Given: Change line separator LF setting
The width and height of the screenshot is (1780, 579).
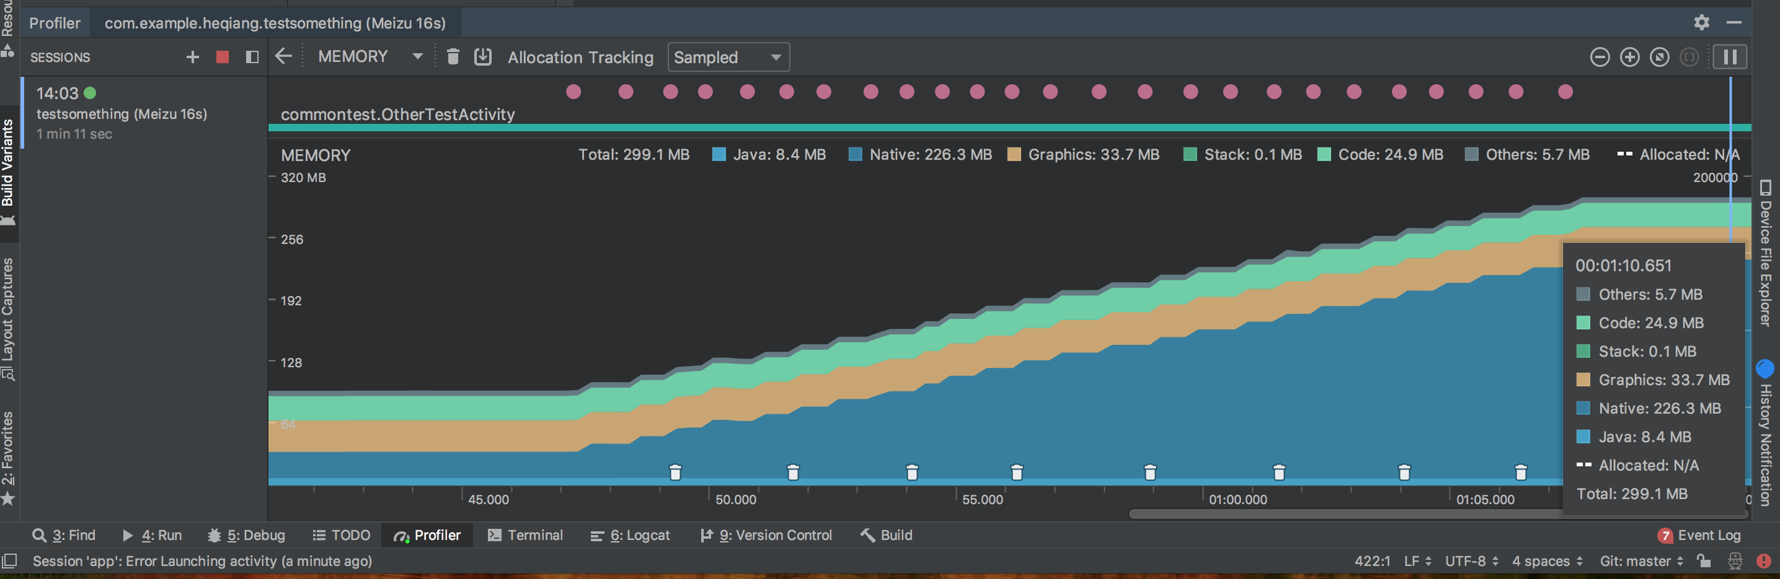Looking at the screenshot, I should [1417, 562].
